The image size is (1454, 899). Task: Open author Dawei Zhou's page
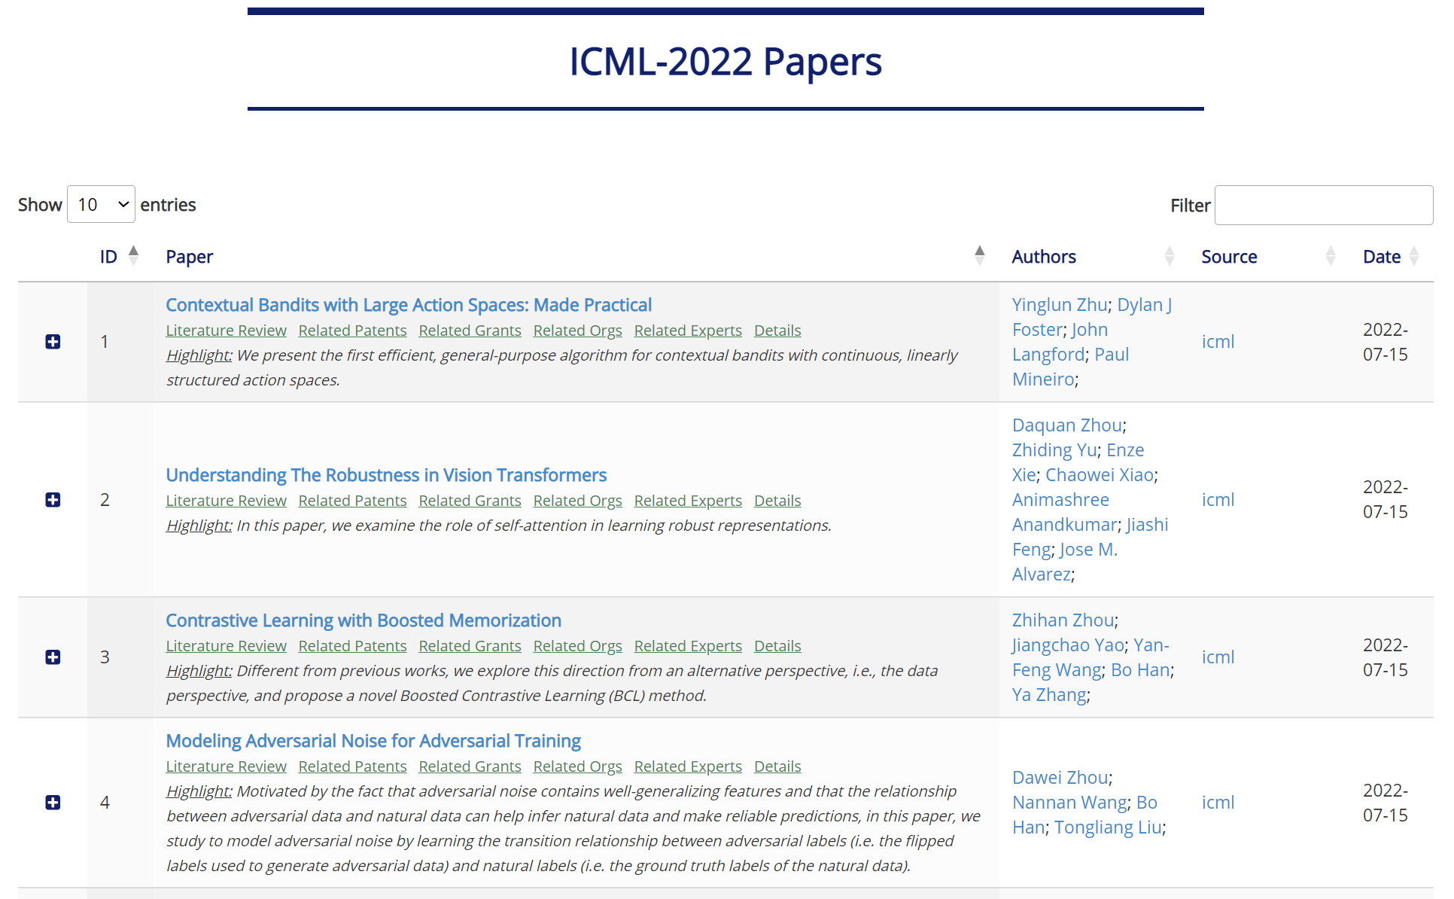point(1060,778)
